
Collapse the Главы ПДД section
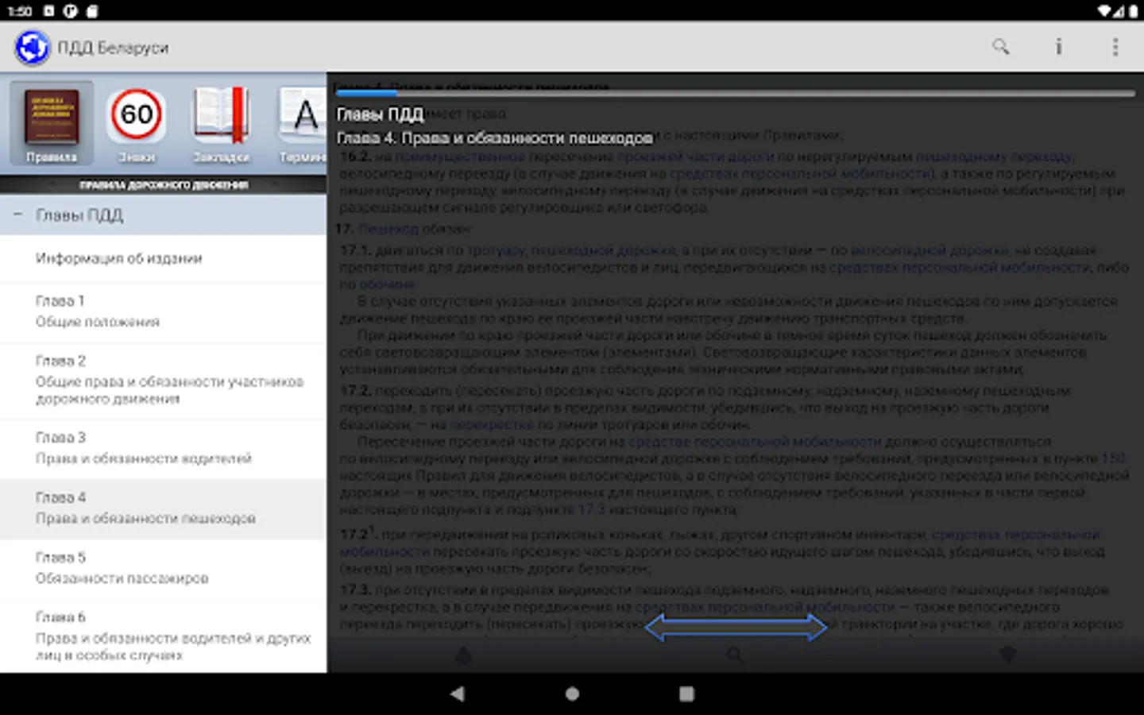(163, 215)
